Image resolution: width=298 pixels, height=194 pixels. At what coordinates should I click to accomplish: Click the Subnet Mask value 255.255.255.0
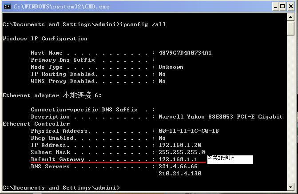pyautogui.click(x=181, y=152)
